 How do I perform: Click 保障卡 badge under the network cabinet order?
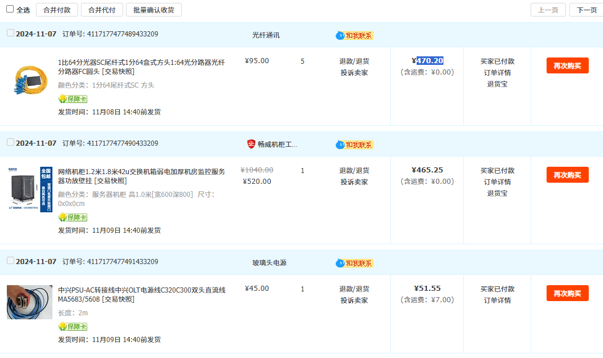73,217
